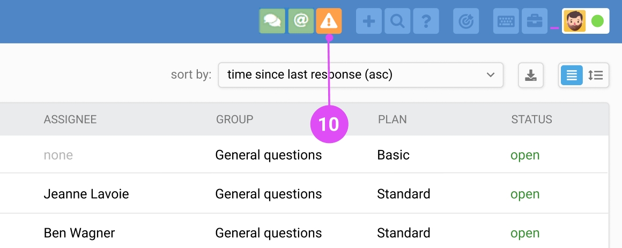Screen dimensions: 622x248
Task: Switch to compact list view
Action: pyautogui.click(x=572, y=76)
